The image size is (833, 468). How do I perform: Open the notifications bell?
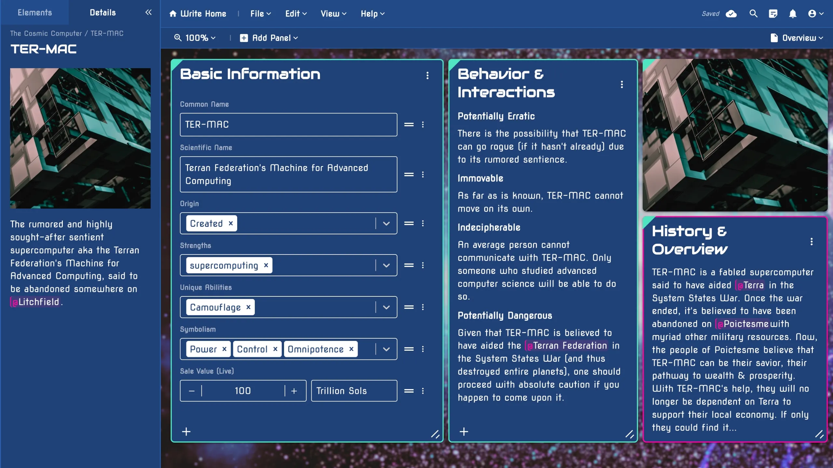point(793,14)
